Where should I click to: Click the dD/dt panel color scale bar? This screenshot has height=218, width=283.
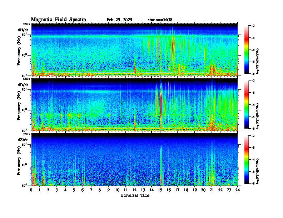tap(247, 104)
